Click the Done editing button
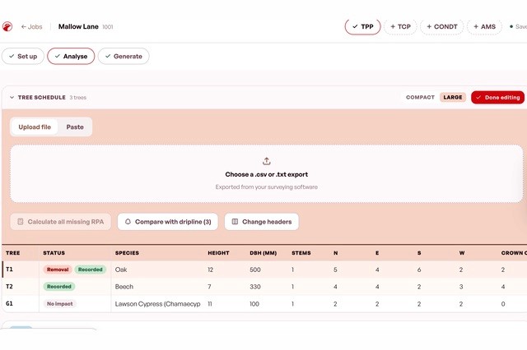This screenshot has height=350, width=527. click(x=497, y=97)
